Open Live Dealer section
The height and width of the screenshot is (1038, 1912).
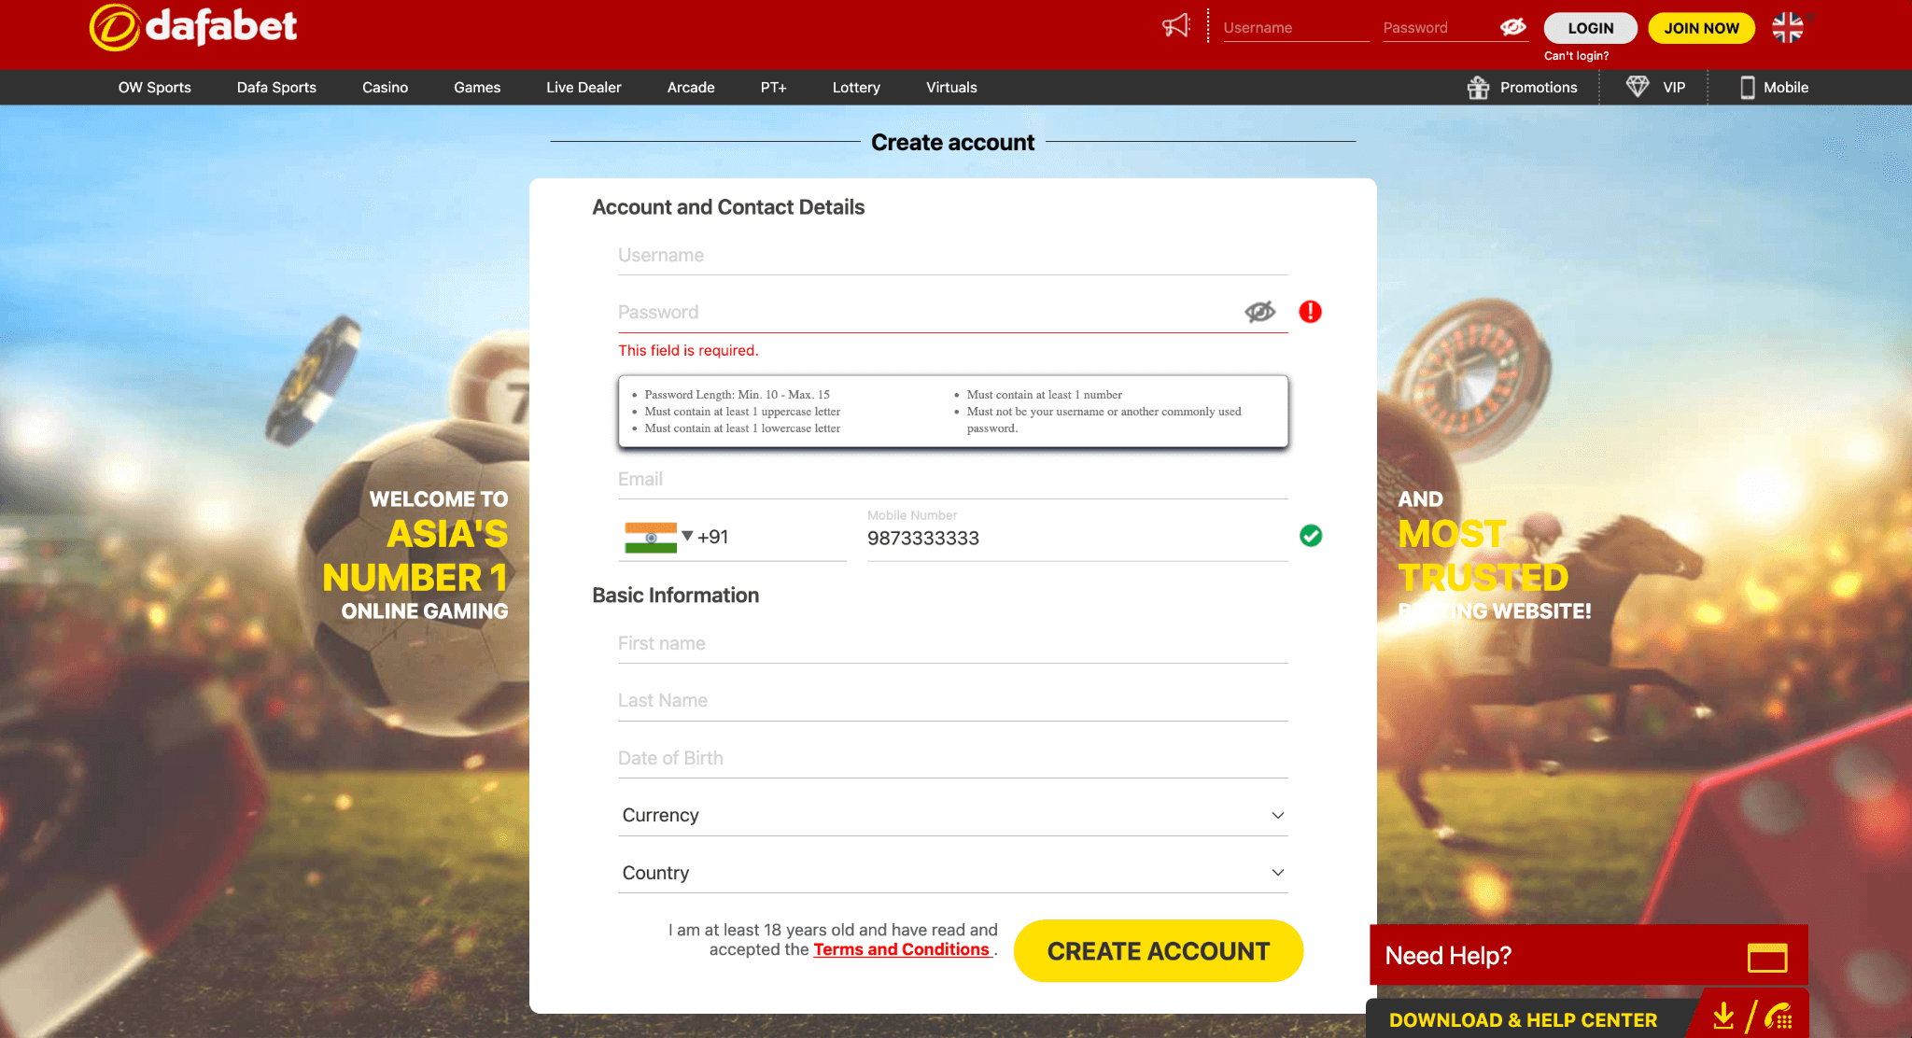pyautogui.click(x=583, y=88)
